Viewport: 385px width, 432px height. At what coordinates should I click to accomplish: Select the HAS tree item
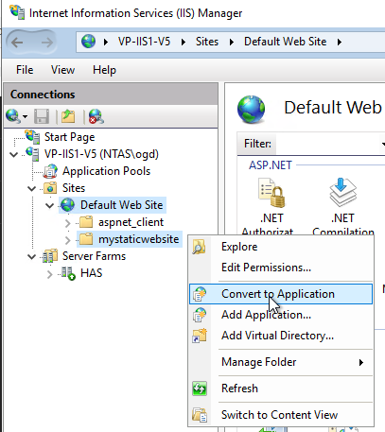[x=92, y=273]
